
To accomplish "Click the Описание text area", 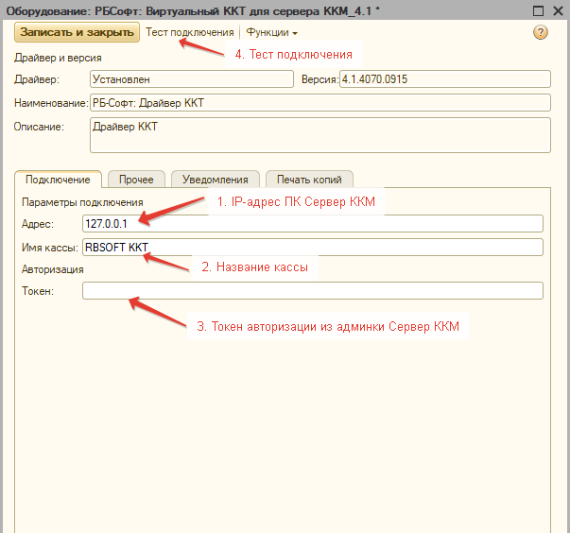I will pos(320,135).
